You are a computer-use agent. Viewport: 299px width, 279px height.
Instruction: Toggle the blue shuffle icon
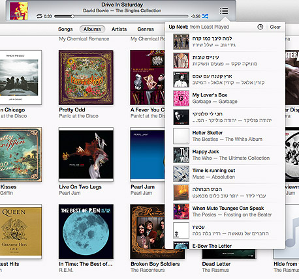point(205,16)
